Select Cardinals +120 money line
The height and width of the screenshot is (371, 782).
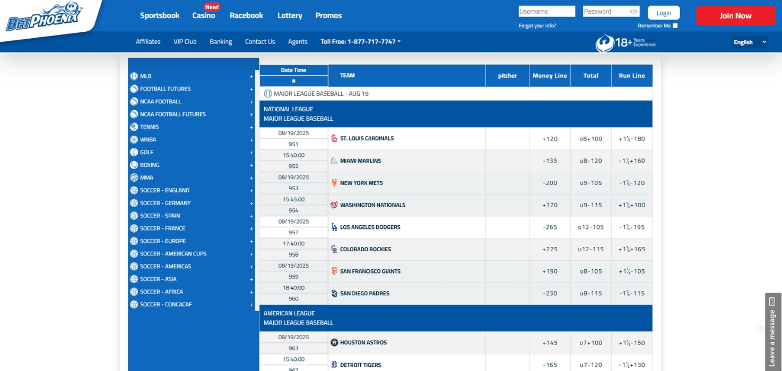click(550, 139)
